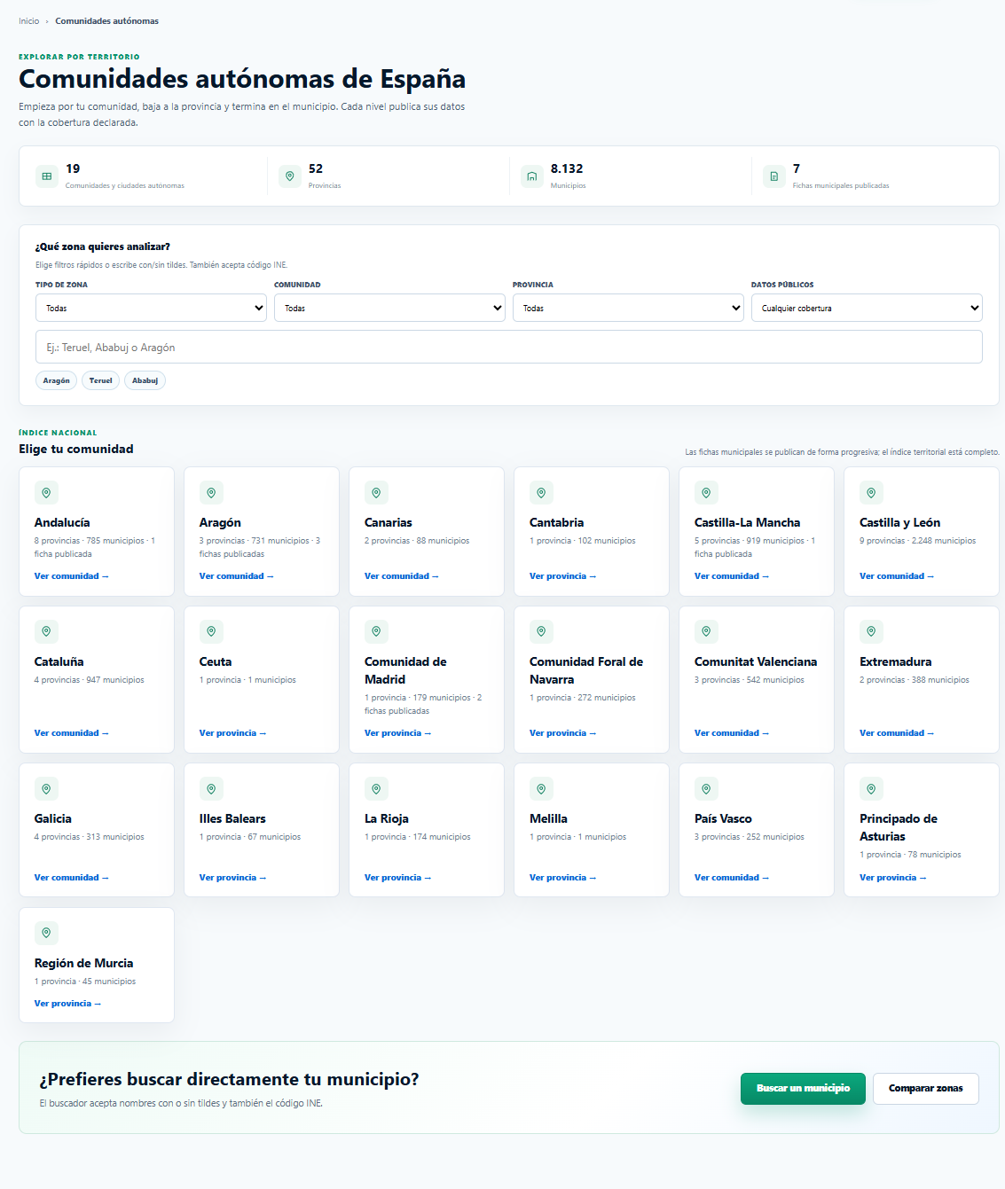This screenshot has height=1189, width=1005.
Task: Open the Comunidad filter dropdown
Action: (x=389, y=309)
